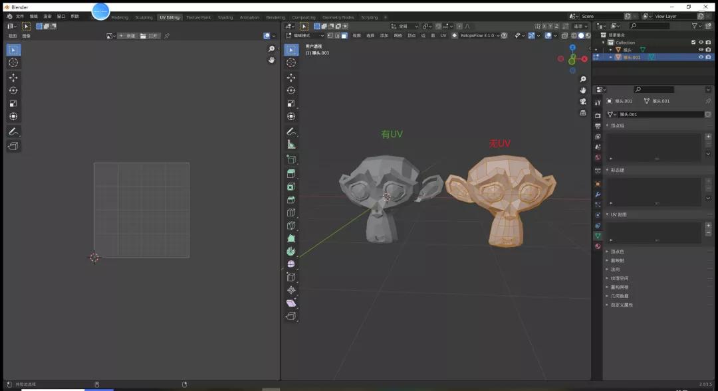Expand the 顶点色 section in properties
The width and height of the screenshot is (718, 391).
tap(620, 252)
